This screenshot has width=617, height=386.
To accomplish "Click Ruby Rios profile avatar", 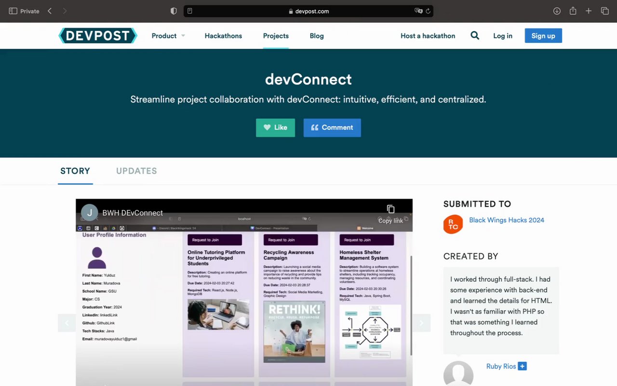I will 458,374.
